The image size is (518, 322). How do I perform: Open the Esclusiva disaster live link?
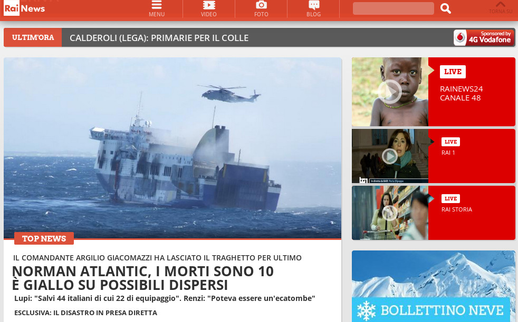tap(85, 313)
